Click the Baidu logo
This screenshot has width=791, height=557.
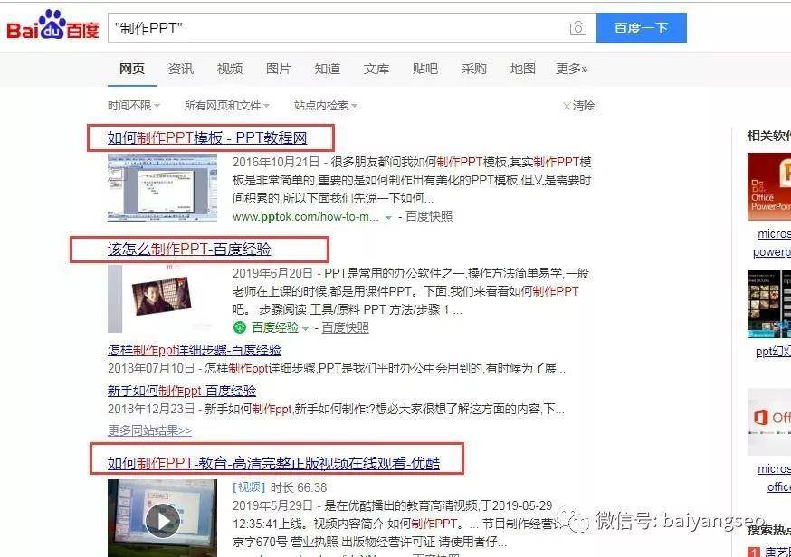point(52,25)
